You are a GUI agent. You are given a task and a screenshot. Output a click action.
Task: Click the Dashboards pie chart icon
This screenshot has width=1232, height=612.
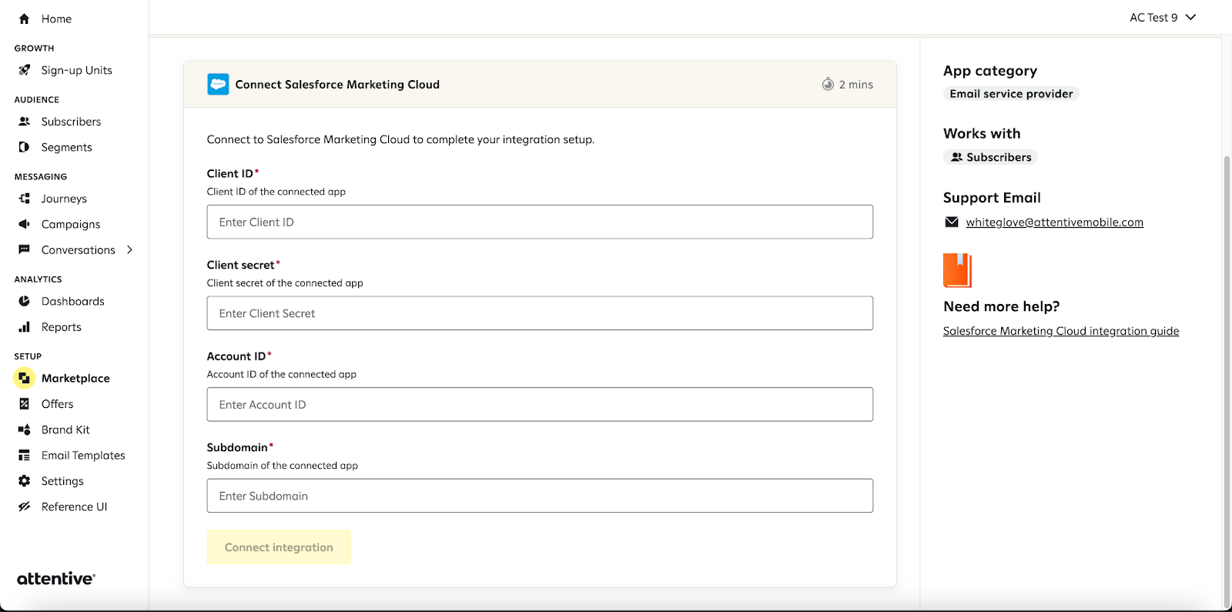(25, 301)
